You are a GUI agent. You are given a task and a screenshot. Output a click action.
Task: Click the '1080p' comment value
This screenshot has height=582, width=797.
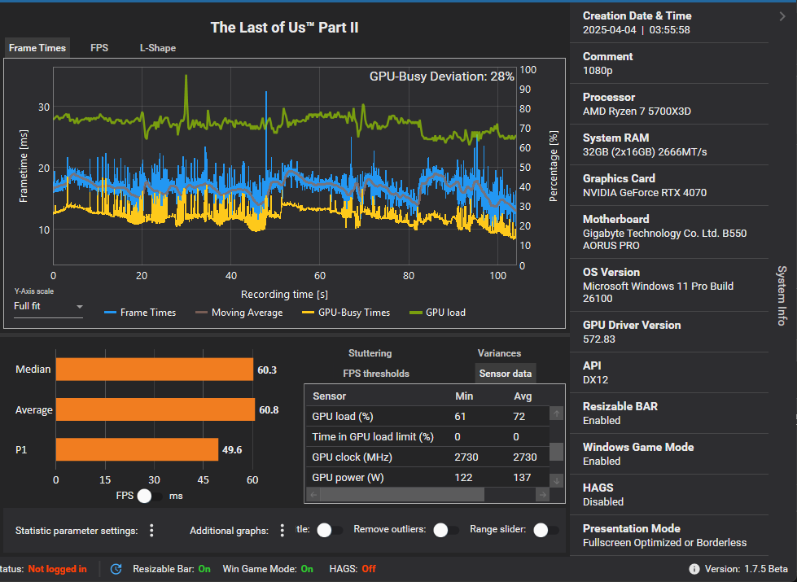coord(598,71)
